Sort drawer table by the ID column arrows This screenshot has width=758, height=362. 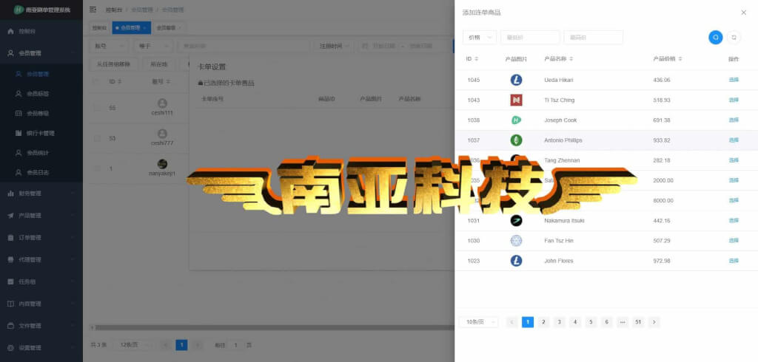(x=476, y=59)
